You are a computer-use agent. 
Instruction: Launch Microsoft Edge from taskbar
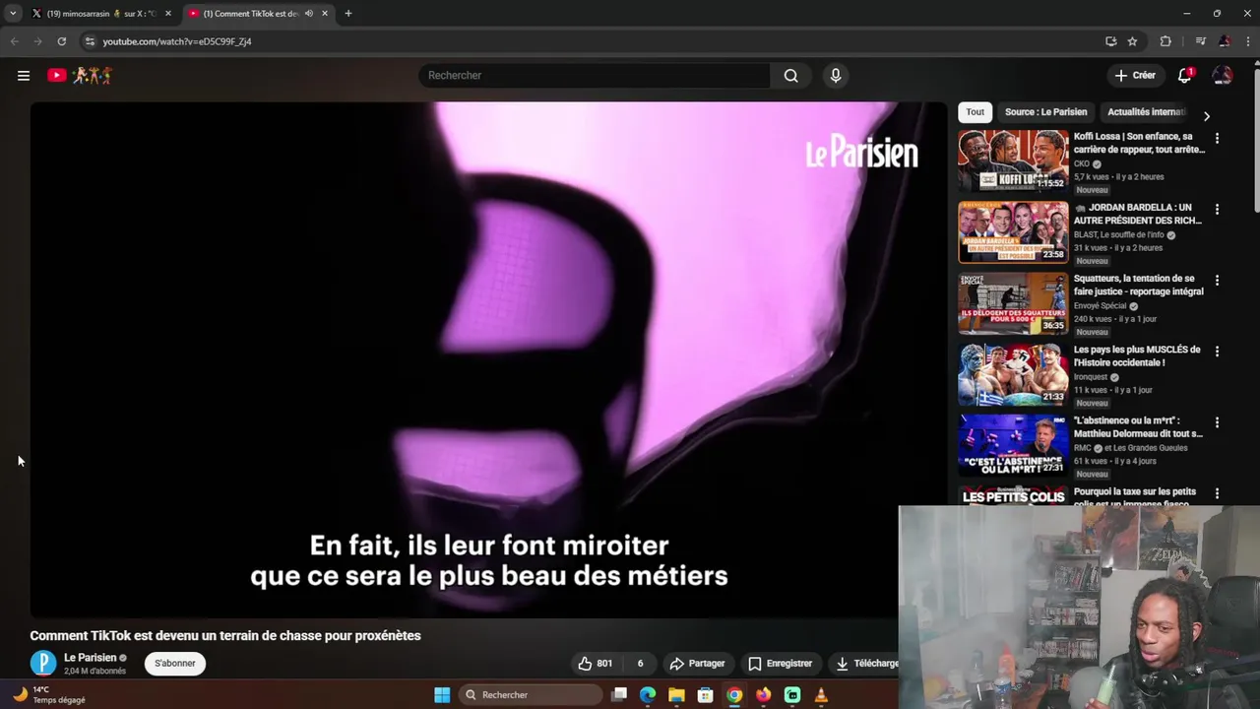648,695
